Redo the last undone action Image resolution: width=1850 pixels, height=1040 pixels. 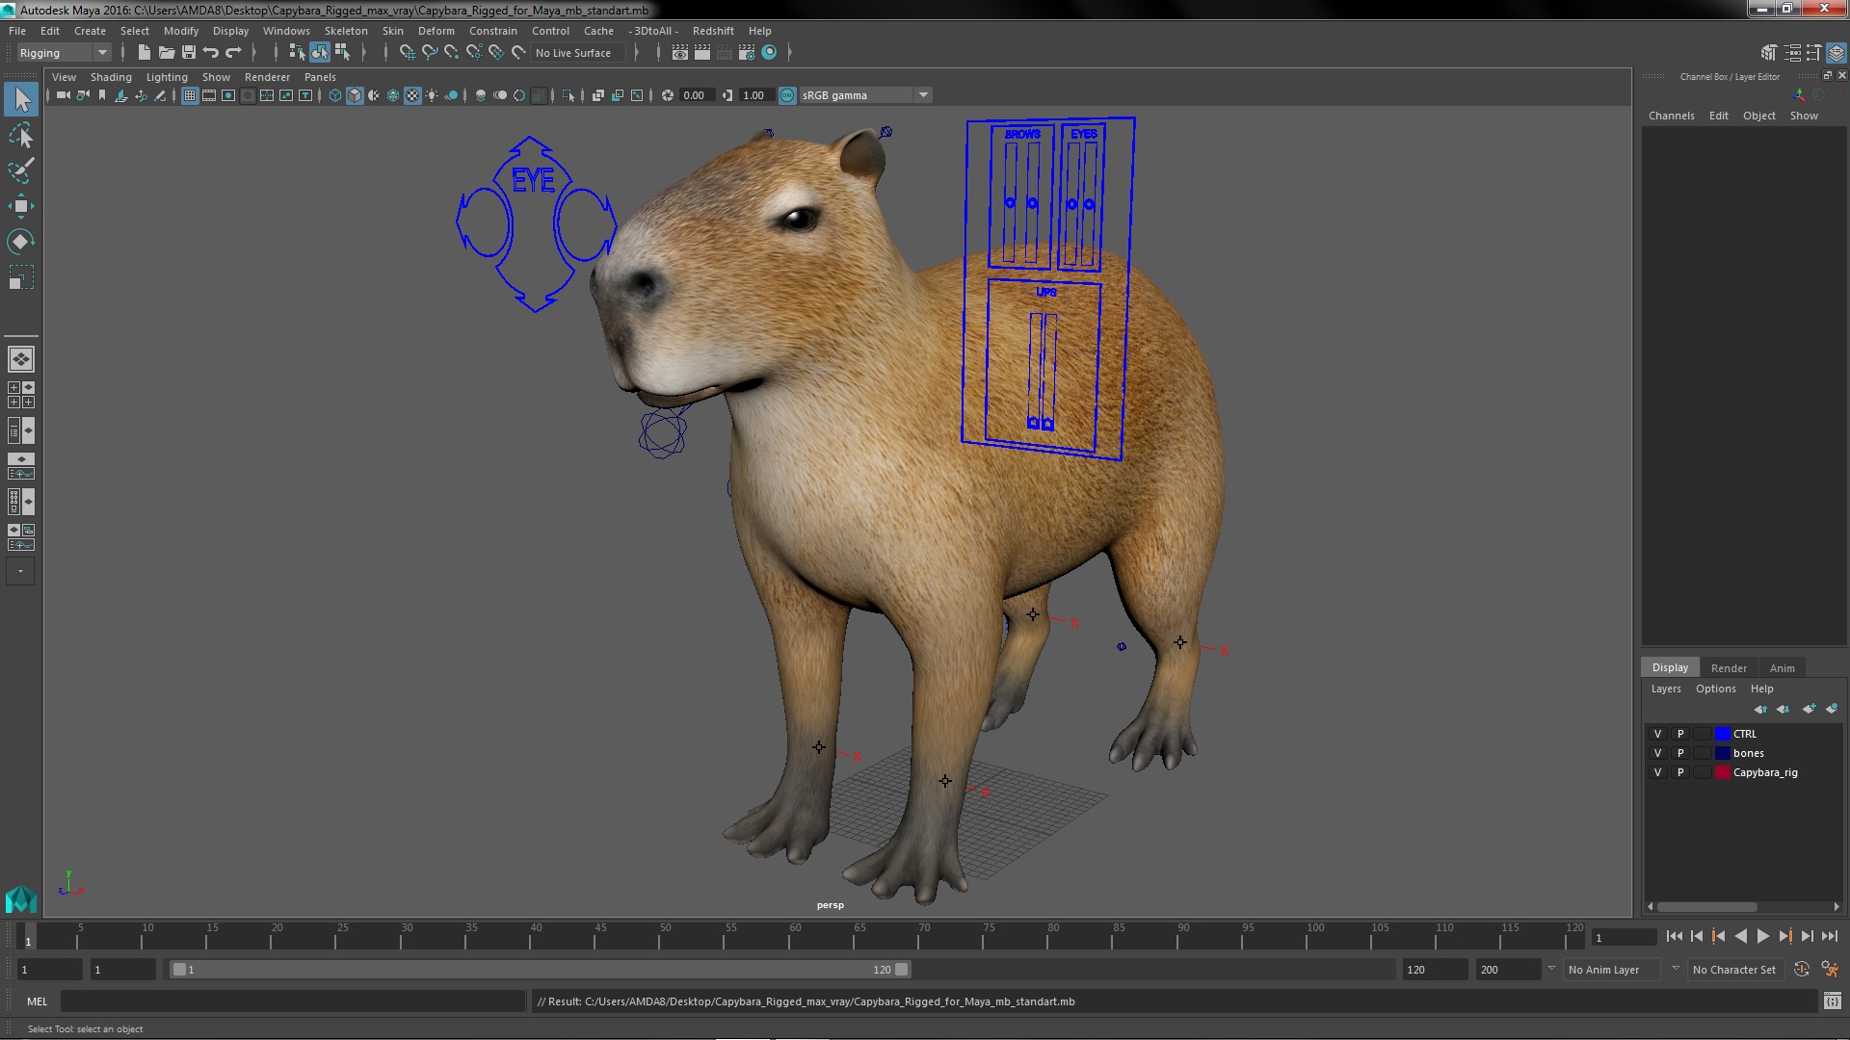tap(233, 53)
